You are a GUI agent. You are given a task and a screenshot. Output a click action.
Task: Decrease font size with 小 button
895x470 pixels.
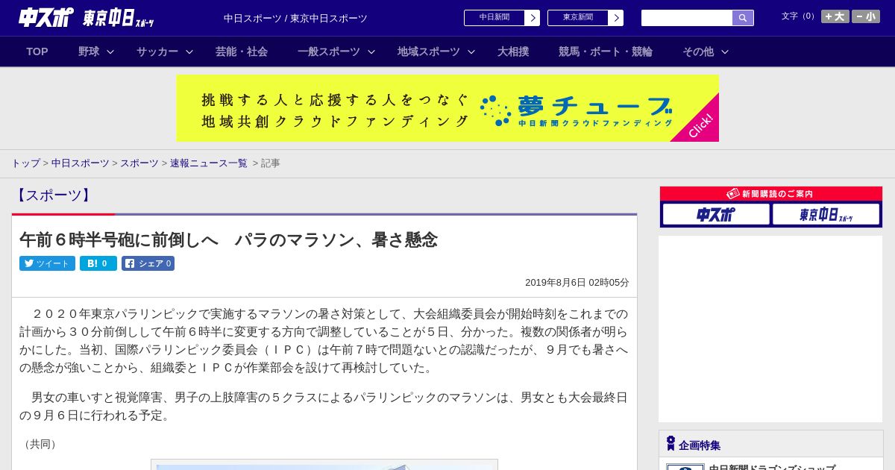point(866,16)
